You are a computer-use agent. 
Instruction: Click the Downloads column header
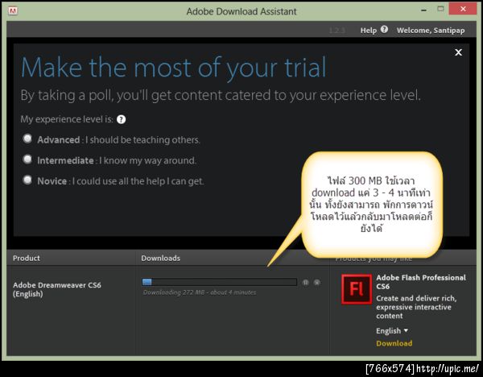tap(160, 258)
